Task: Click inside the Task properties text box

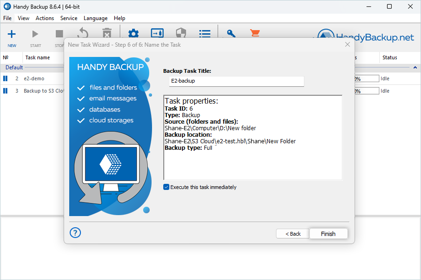Action: [x=253, y=138]
